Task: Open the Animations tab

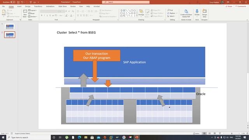Action: tap(50, 6)
